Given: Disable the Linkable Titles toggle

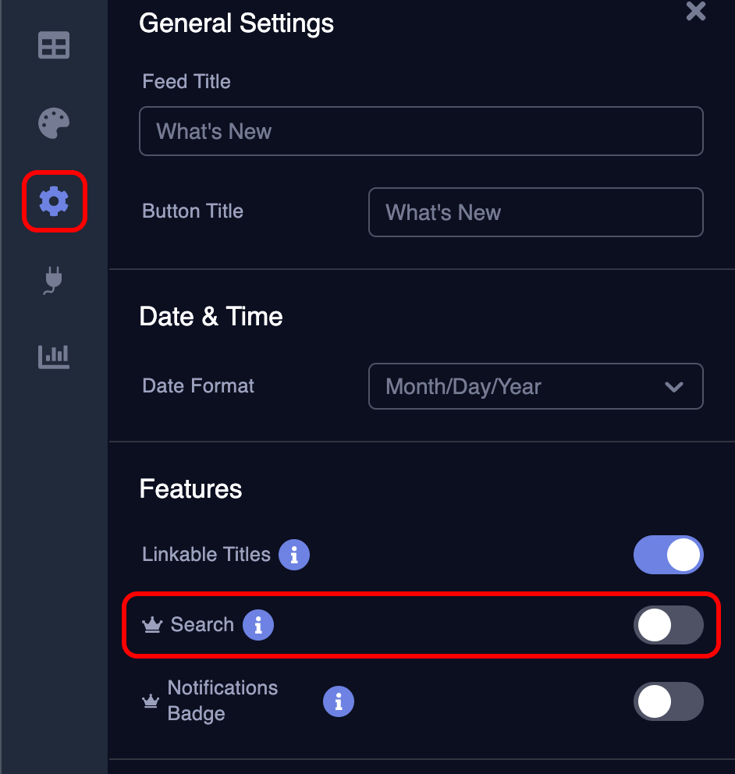Looking at the screenshot, I should 669,554.
